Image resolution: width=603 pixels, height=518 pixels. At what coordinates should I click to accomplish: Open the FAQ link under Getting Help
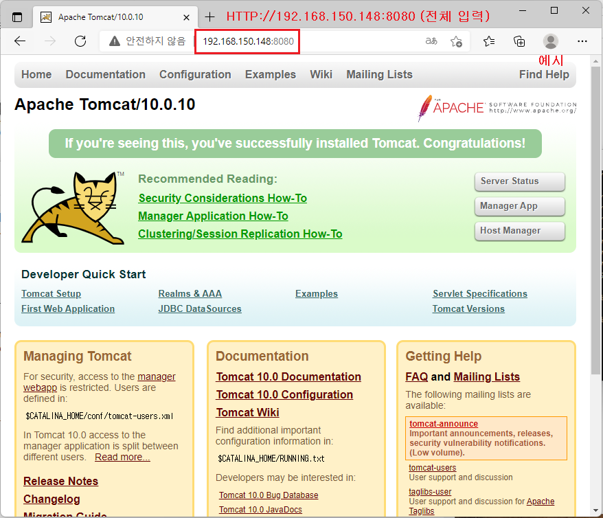(416, 377)
